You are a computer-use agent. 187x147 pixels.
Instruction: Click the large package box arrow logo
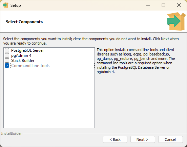pos(176,21)
